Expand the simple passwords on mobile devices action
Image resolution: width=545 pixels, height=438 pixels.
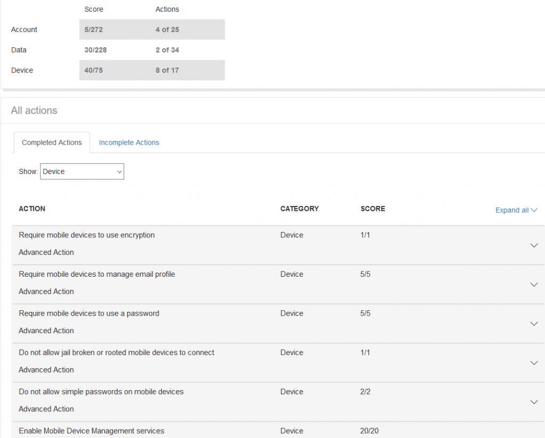[534, 402]
